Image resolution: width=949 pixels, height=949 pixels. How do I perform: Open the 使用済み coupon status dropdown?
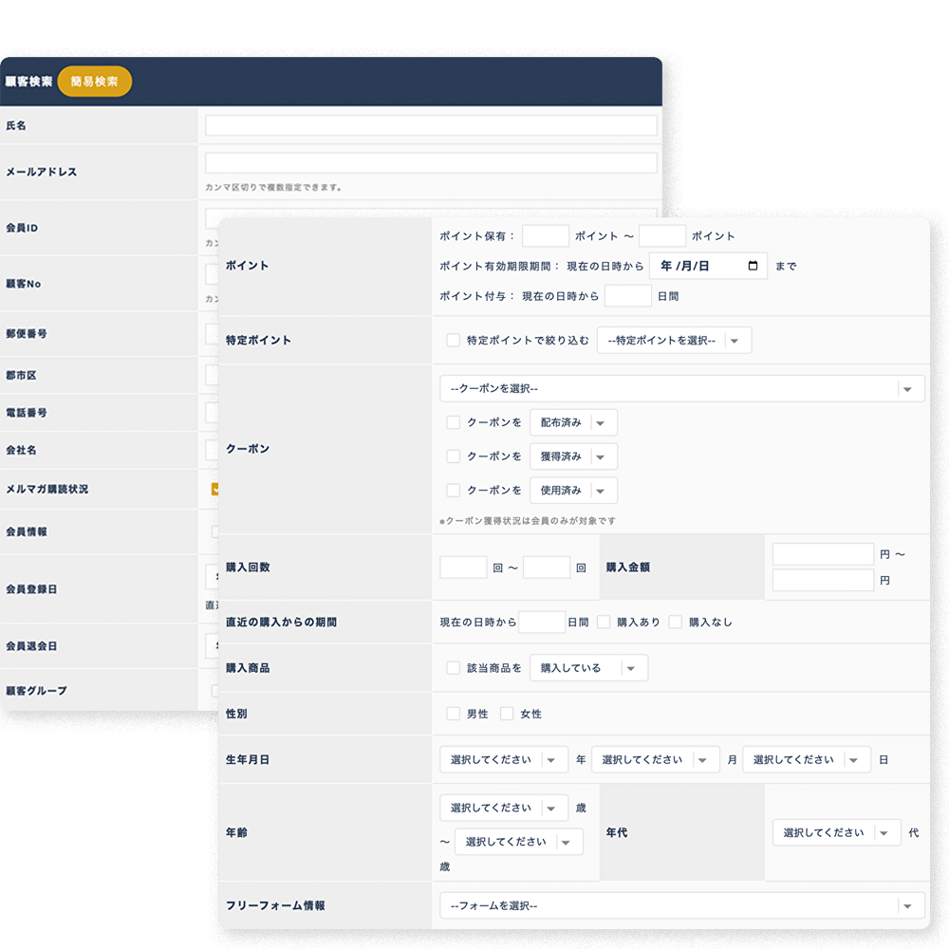pyautogui.click(x=573, y=491)
